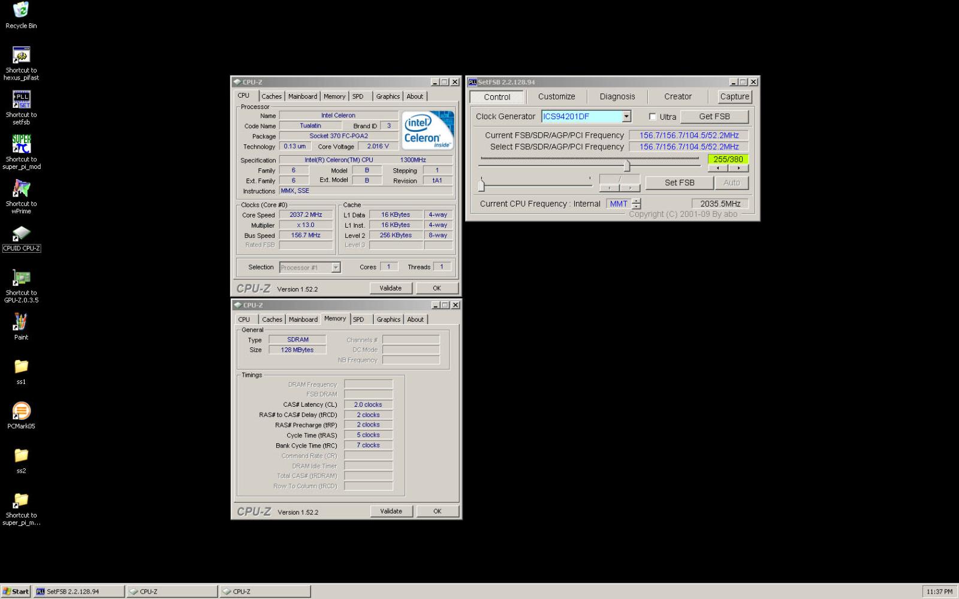This screenshot has height=599, width=959.
Task: Click the lower CPU-Z title bar icon
Action: 237,305
